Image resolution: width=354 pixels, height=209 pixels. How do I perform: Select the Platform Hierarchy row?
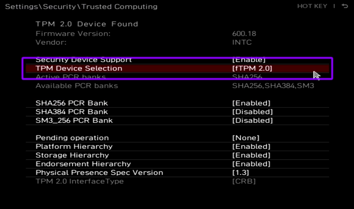pos(74,147)
